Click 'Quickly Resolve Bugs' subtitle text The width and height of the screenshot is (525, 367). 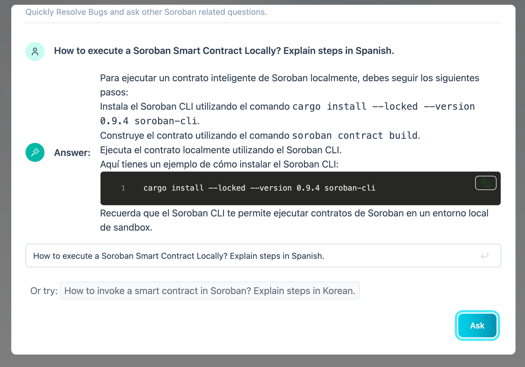pos(146,12)
